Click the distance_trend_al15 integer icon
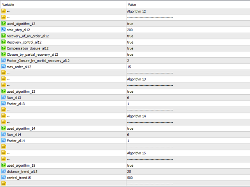Viewport: 250px width, 187px height. [x=4, y=171]
